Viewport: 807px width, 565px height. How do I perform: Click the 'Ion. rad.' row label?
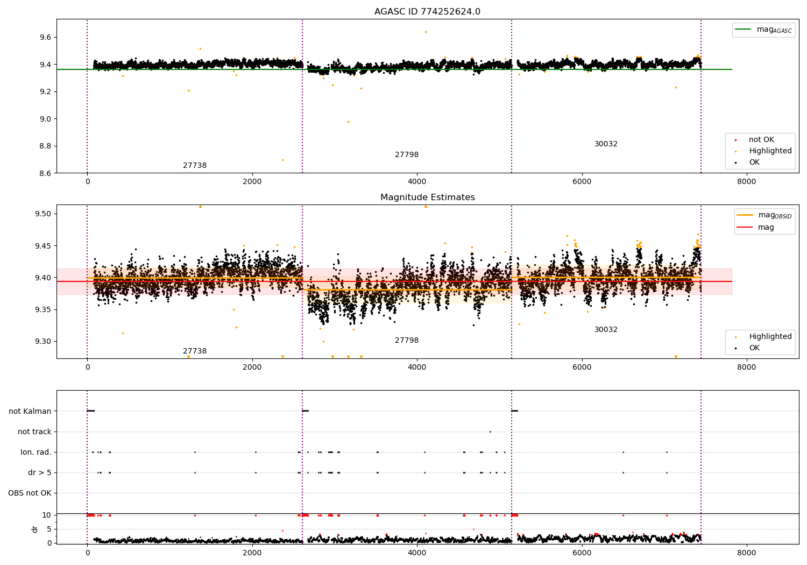pyautogui.click(x=36, y=452)
